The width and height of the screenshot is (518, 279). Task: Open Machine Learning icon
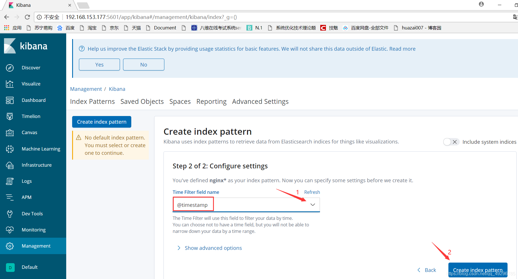click(x=10, y=149)
